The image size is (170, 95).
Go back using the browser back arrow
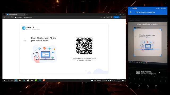pos(5,17)
